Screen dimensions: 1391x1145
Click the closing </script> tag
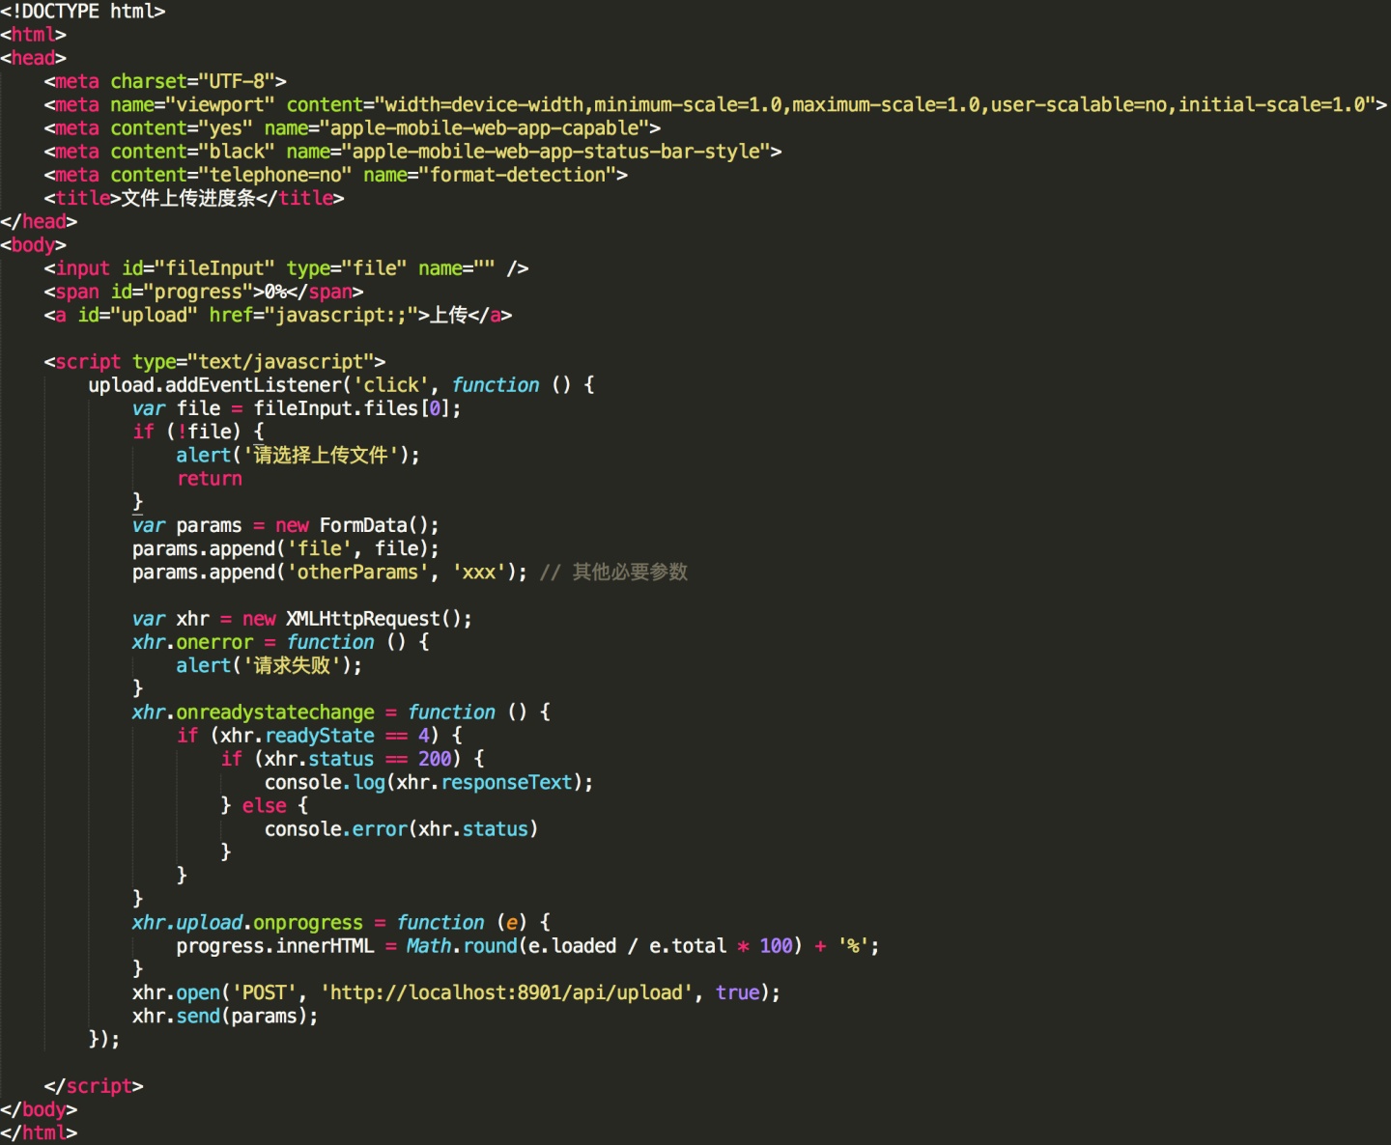94,1086
